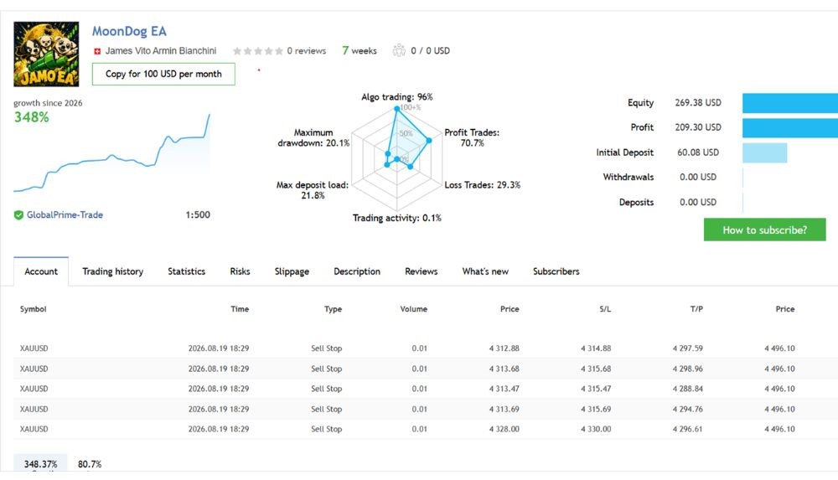
Task: Click Copy for 100 USD per month
Action: [x=163, y=74]
